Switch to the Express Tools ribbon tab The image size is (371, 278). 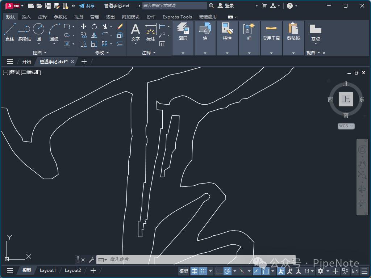(x=177, y=17)
